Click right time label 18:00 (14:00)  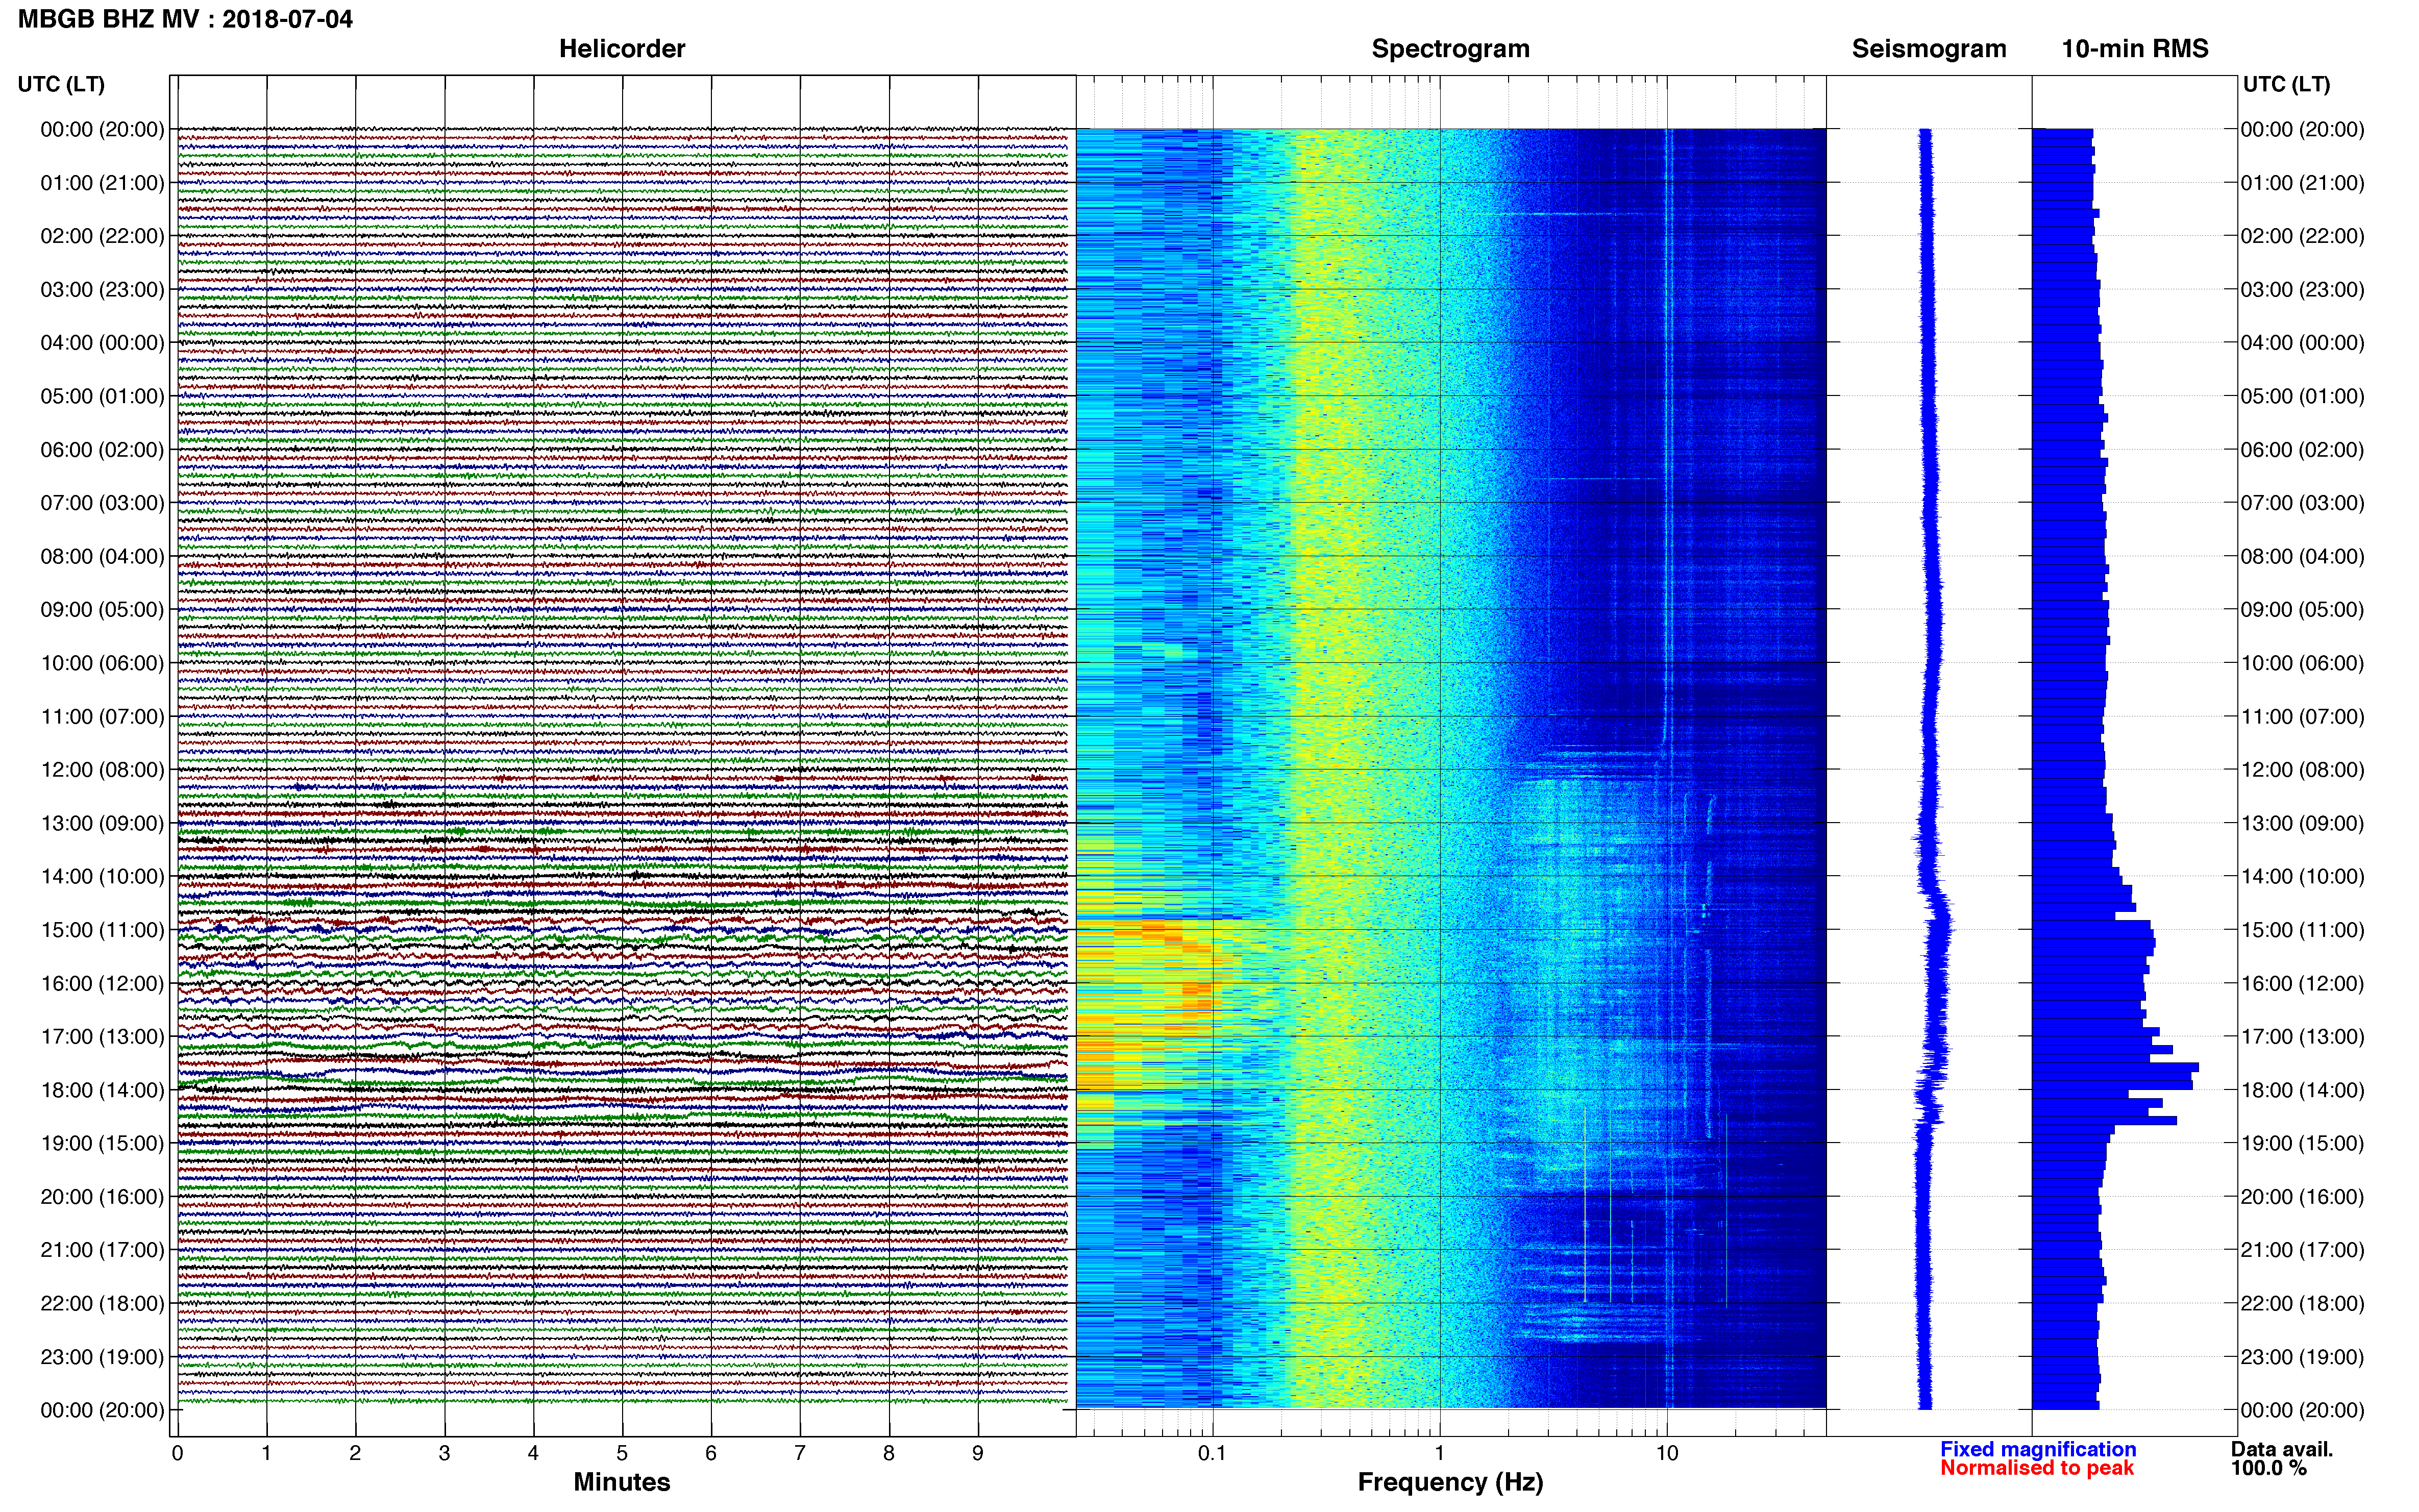point(2303,1090)
